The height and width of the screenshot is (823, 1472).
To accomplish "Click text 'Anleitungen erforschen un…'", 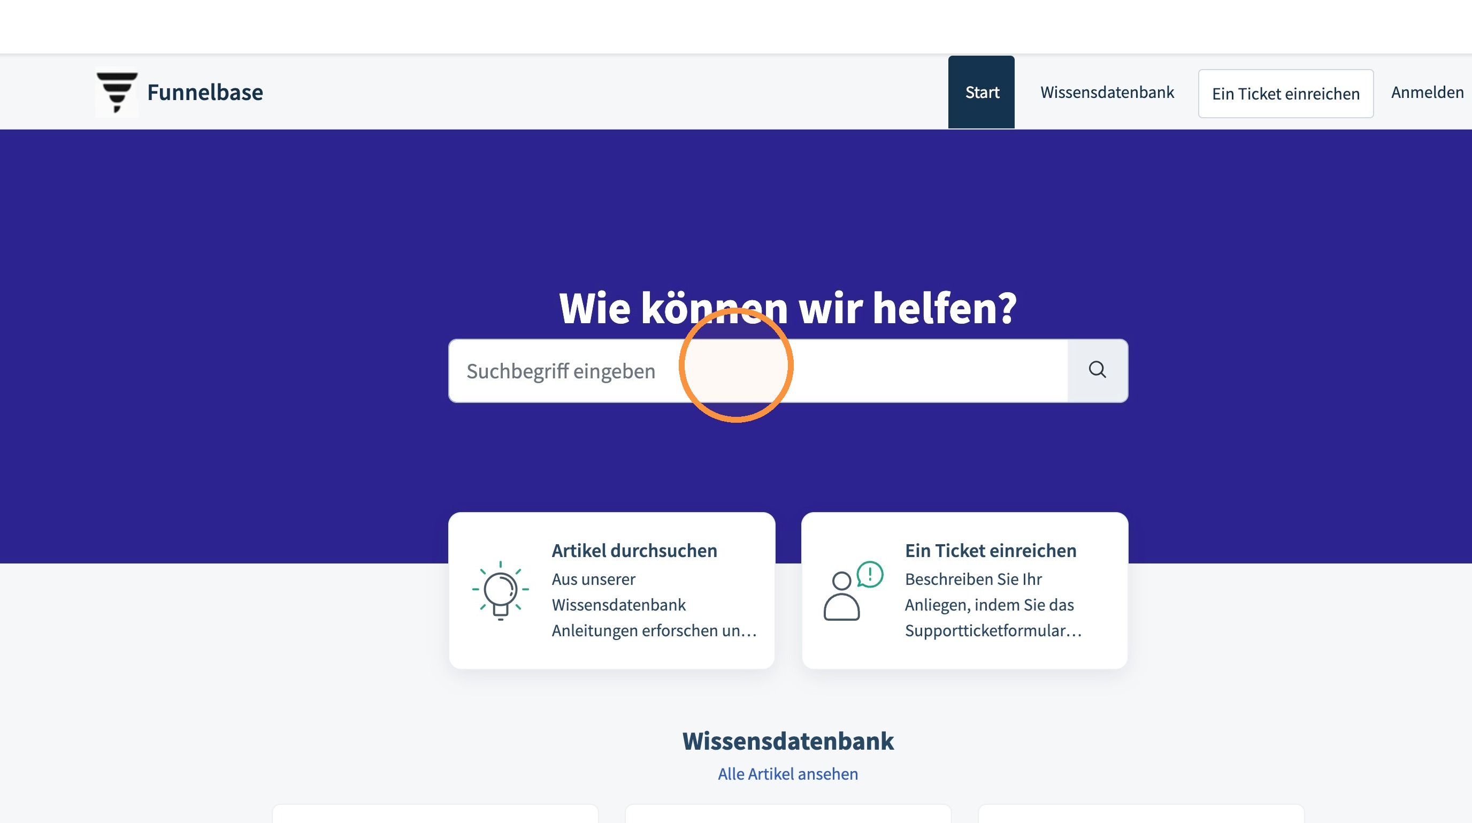I will 654,630.
